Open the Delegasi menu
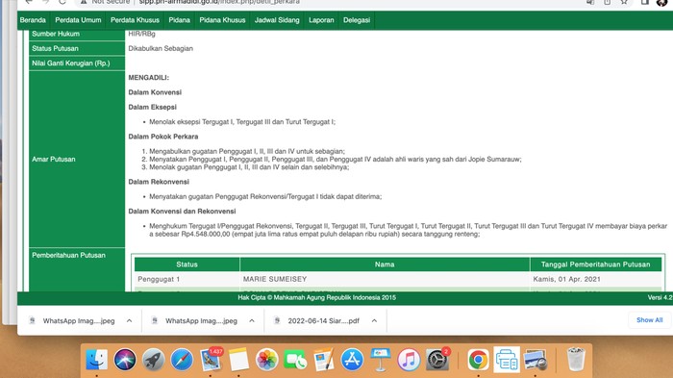Image resolution: width=673 pixels, height=378 pixels. (357, 20)
